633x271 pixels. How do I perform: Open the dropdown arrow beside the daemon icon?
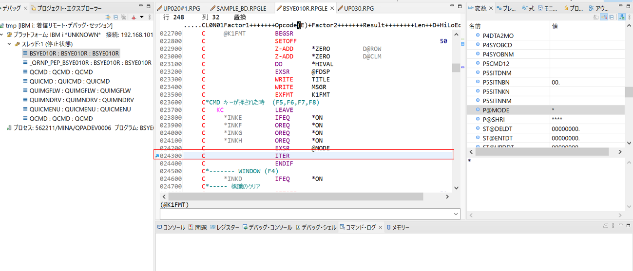[x=141, y=17]
